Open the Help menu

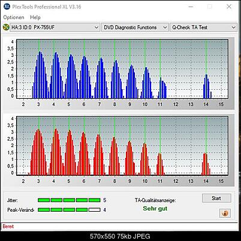[x=35, y=17]
